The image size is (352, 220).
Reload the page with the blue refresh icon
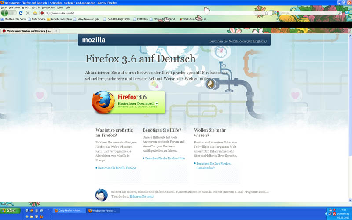(x=21, y=13)
